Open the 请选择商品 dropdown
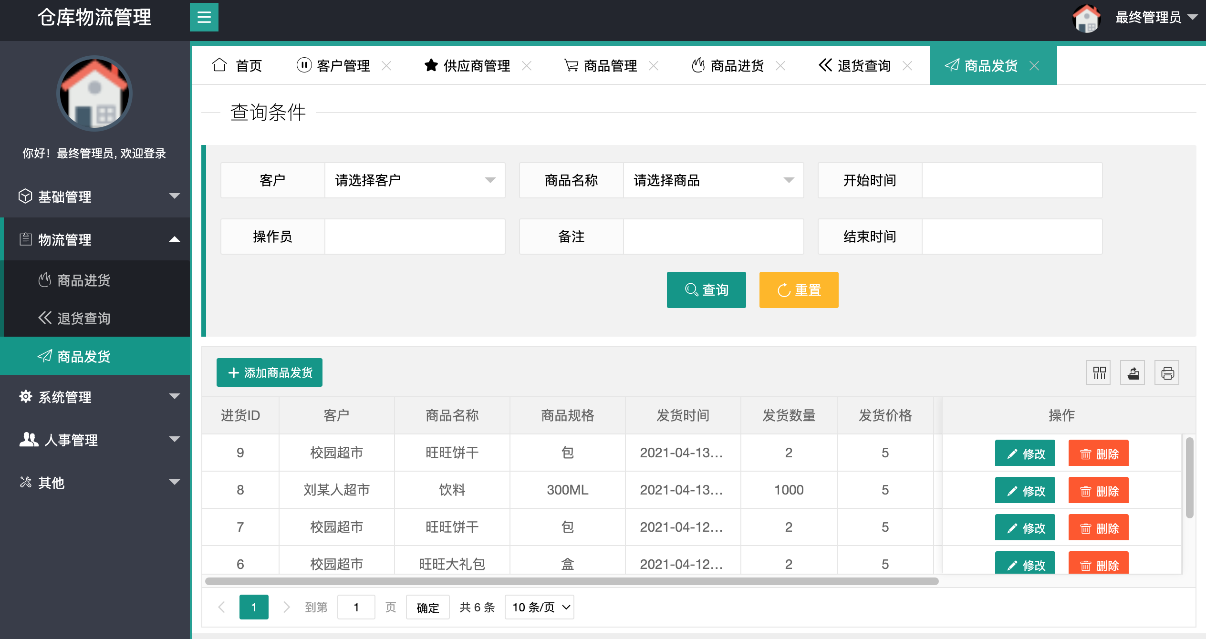The image size is (1206, 639). click(713, 180)
